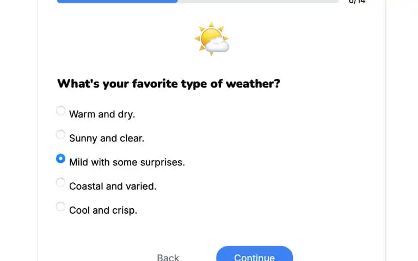The height and width of the screenshot is (261, 418).
Task: Click the white cloud in the weather emoji
Action: click(217, 45)
